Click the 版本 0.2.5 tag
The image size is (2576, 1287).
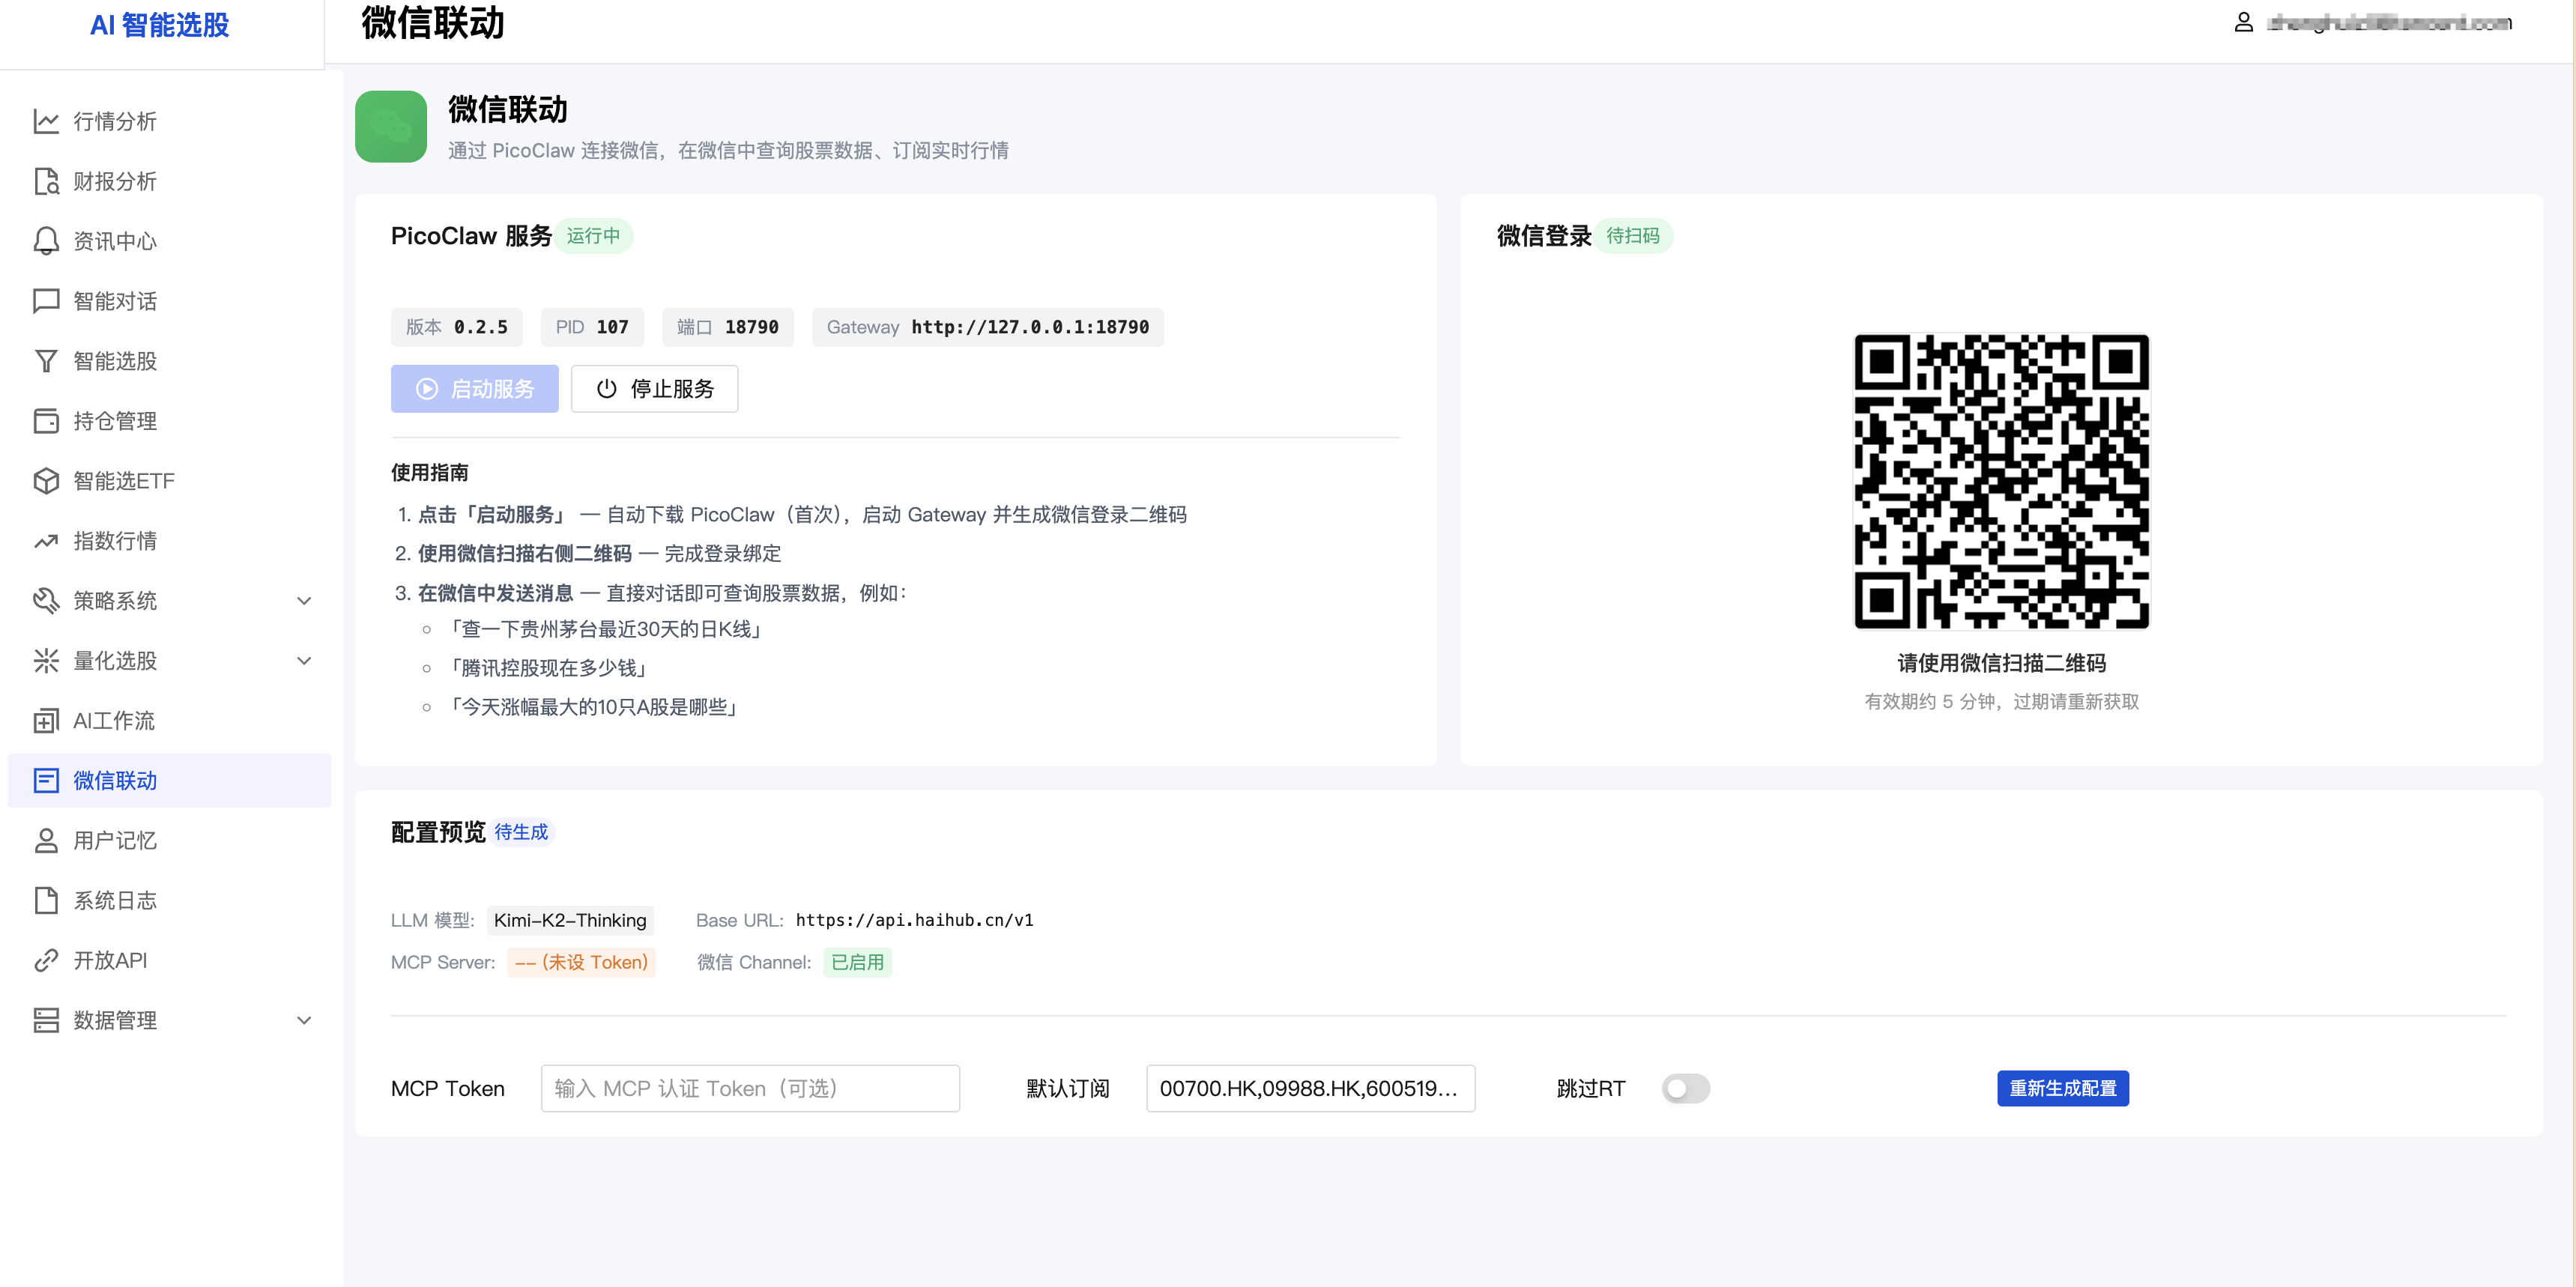457,328
